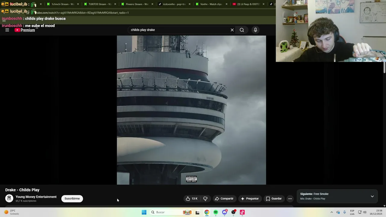Subscribe with the Suscribirme button
Viewport: 386px width, 217px height.
coord(72,199)
